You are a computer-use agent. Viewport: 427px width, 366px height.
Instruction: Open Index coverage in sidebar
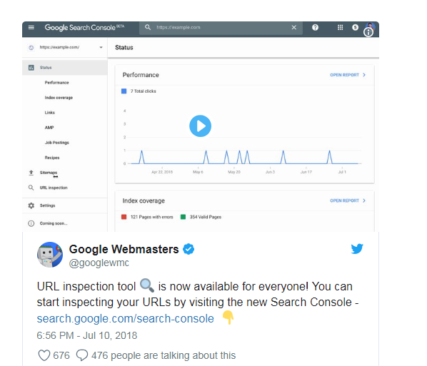(59, 98)
